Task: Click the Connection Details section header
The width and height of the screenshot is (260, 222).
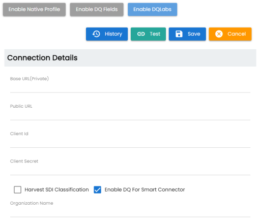Action: 130,58
